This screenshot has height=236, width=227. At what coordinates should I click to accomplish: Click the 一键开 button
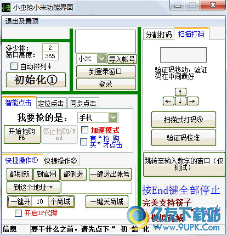pos(20,202)
